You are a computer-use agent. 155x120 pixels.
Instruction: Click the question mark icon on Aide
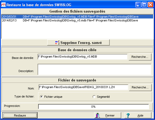(128, 115)
